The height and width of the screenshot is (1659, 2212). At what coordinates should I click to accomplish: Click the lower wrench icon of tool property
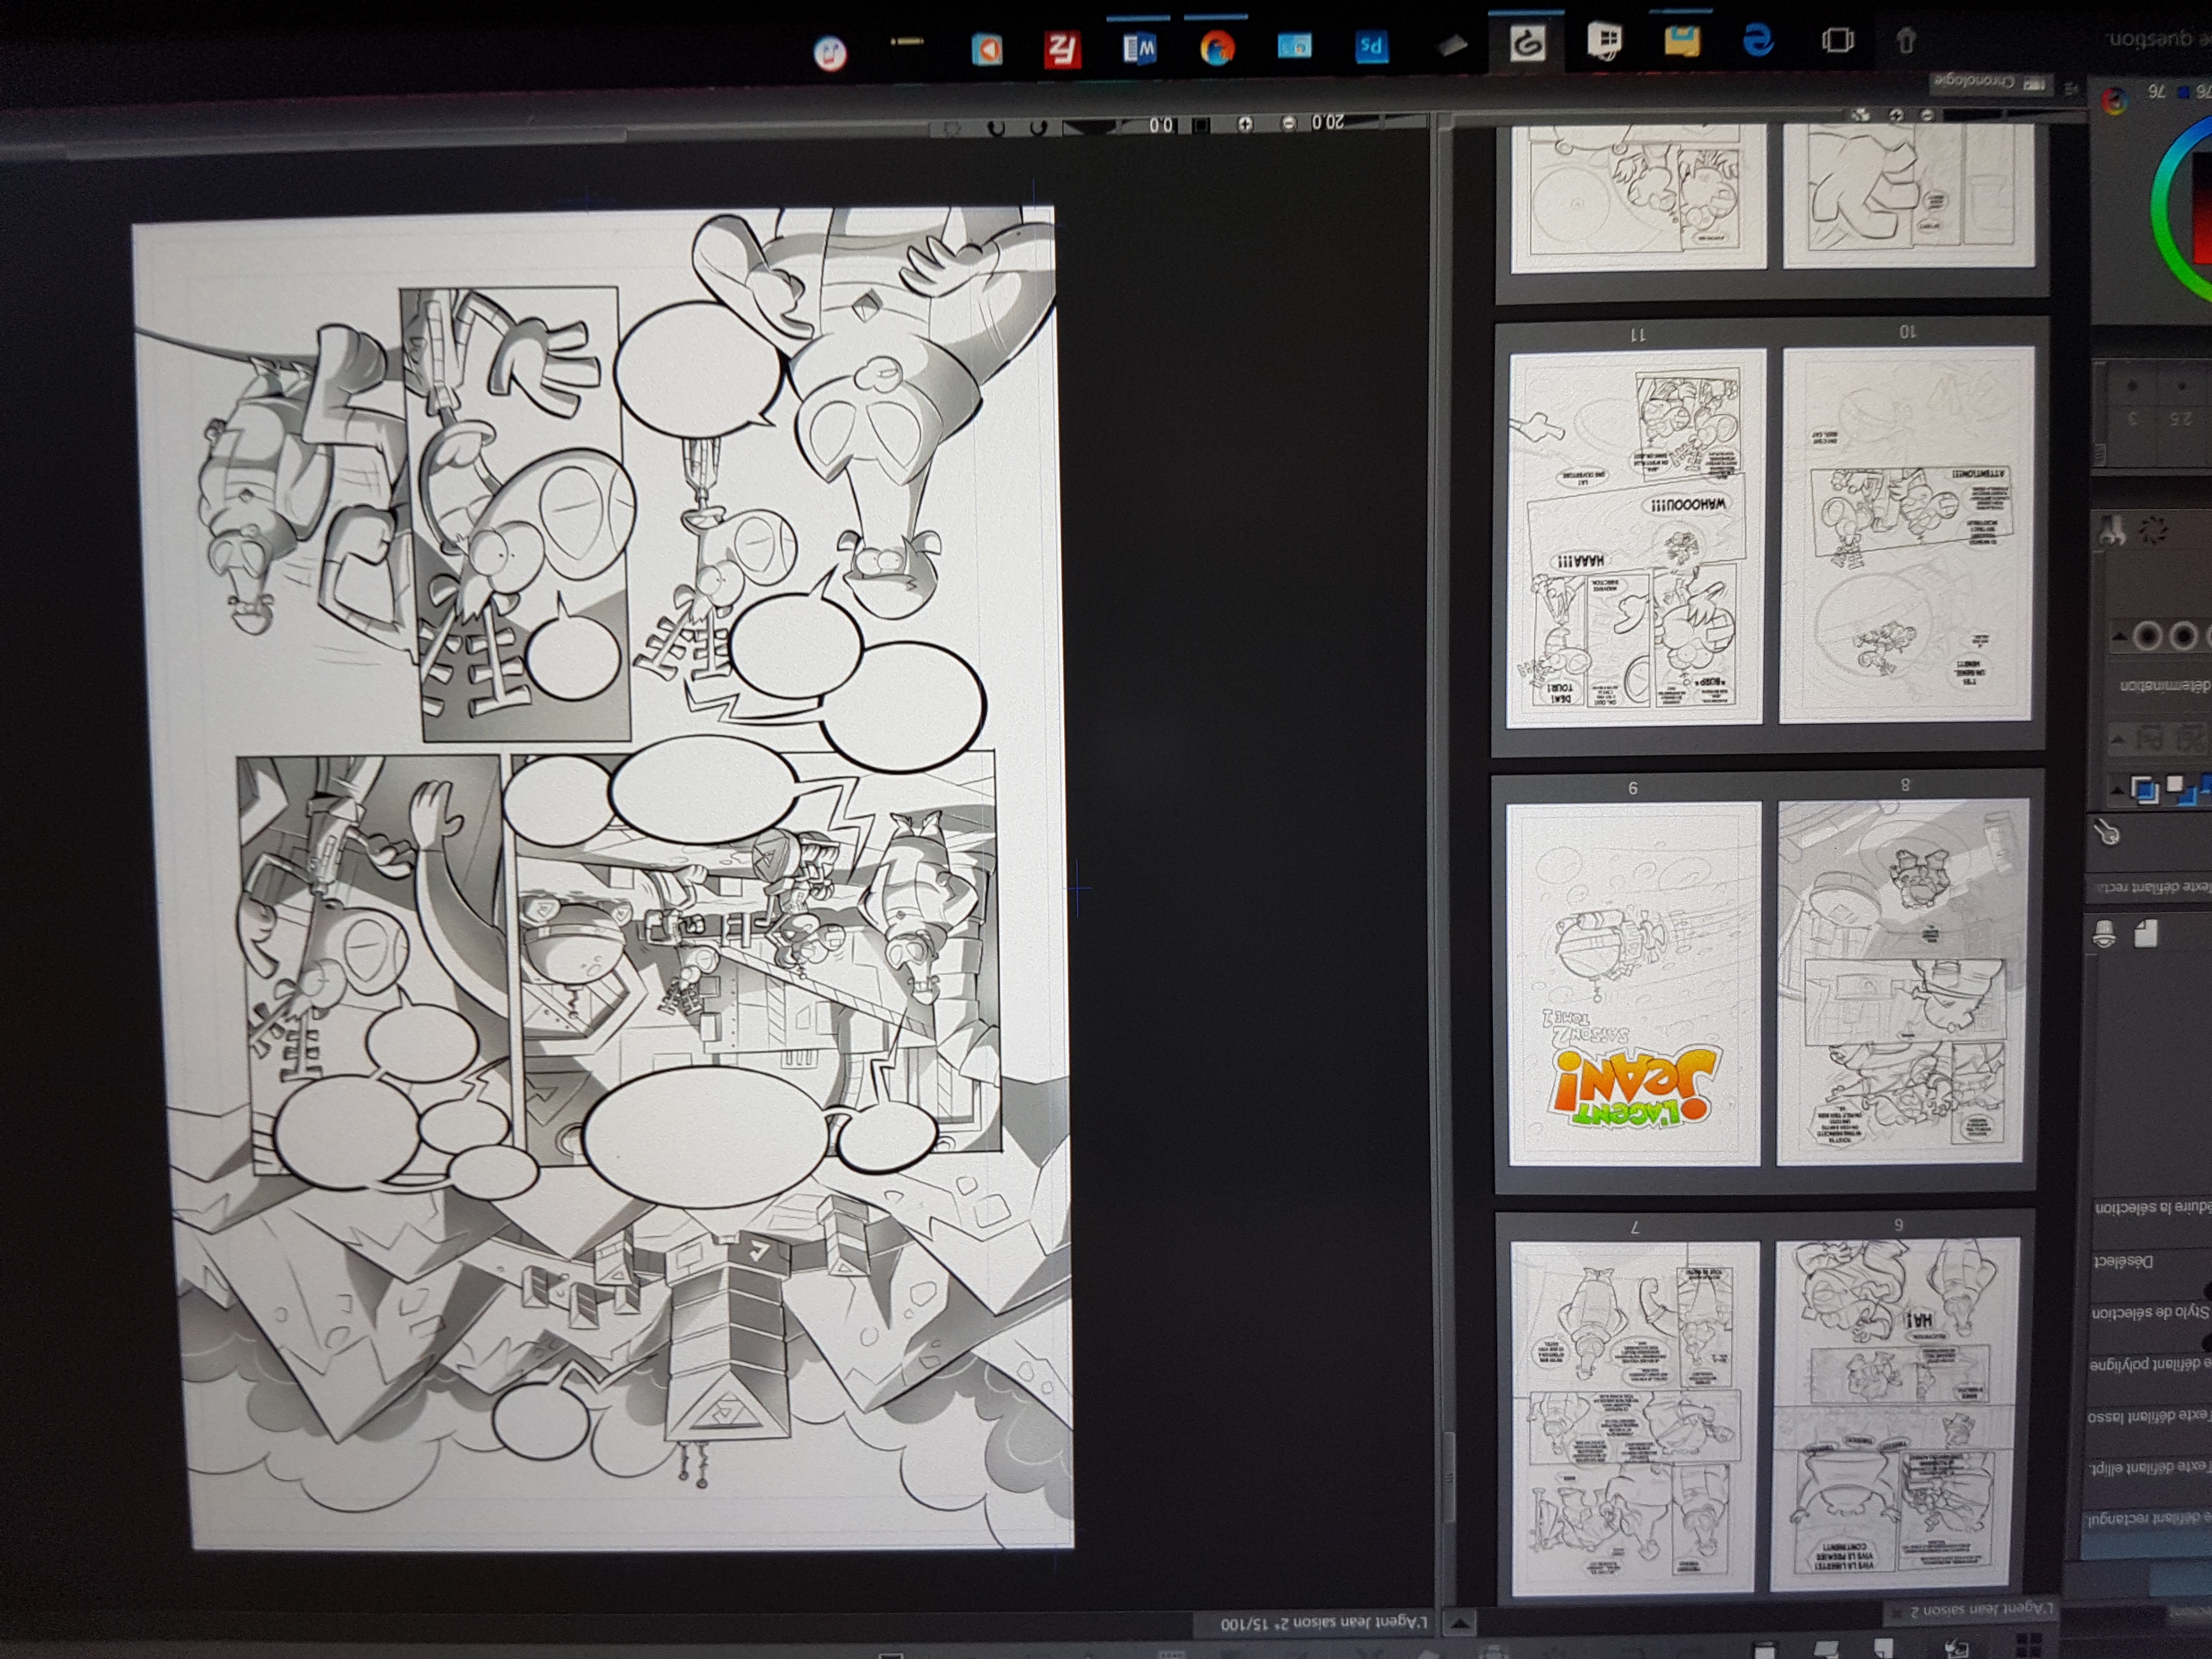coord(2106,831)
